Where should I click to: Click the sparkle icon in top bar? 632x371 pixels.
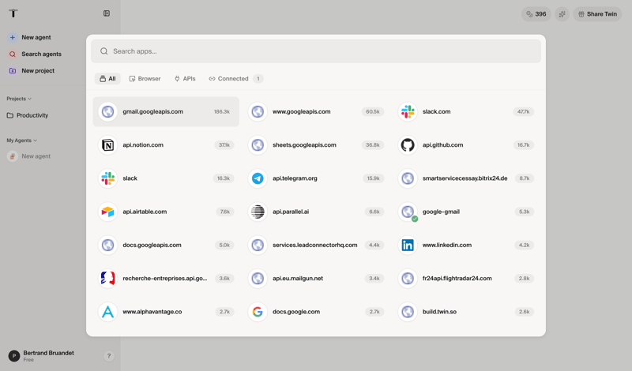(562, 14)
